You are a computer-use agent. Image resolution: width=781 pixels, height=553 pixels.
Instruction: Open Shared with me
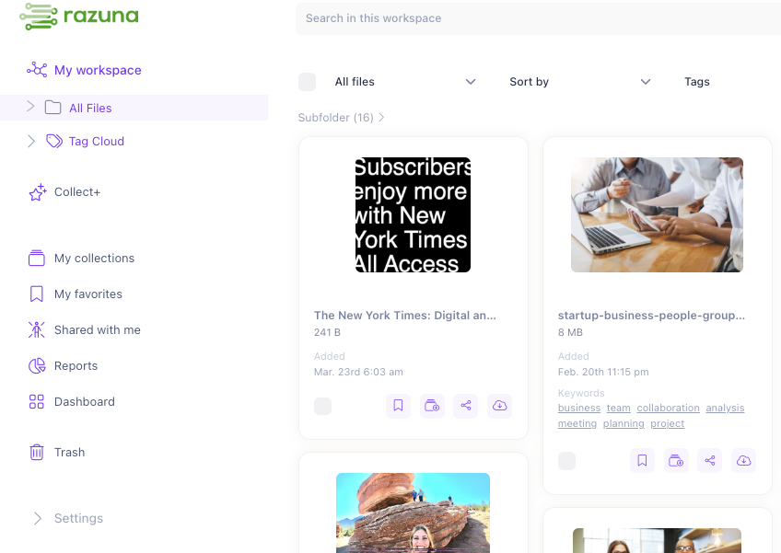pos(97,329)
